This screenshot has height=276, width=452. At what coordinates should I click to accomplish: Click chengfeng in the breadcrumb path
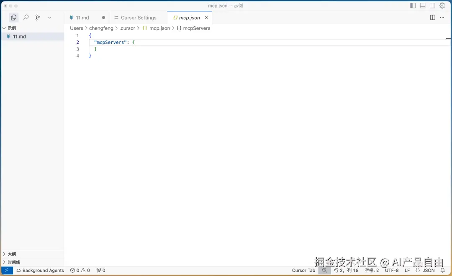pyautogui.click(x=101, y=28)
